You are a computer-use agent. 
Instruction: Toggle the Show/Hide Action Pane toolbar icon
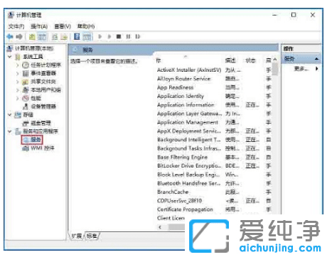[87, 37]
